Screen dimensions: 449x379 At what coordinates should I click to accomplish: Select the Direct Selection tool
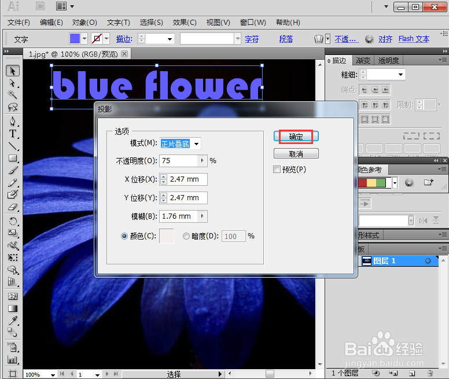(x=13, y=83)
